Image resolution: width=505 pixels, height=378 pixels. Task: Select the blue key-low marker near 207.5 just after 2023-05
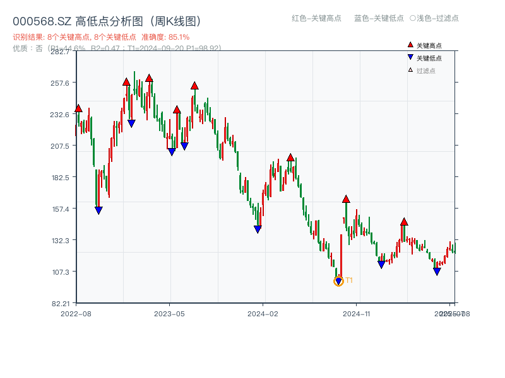coord(184,146)
